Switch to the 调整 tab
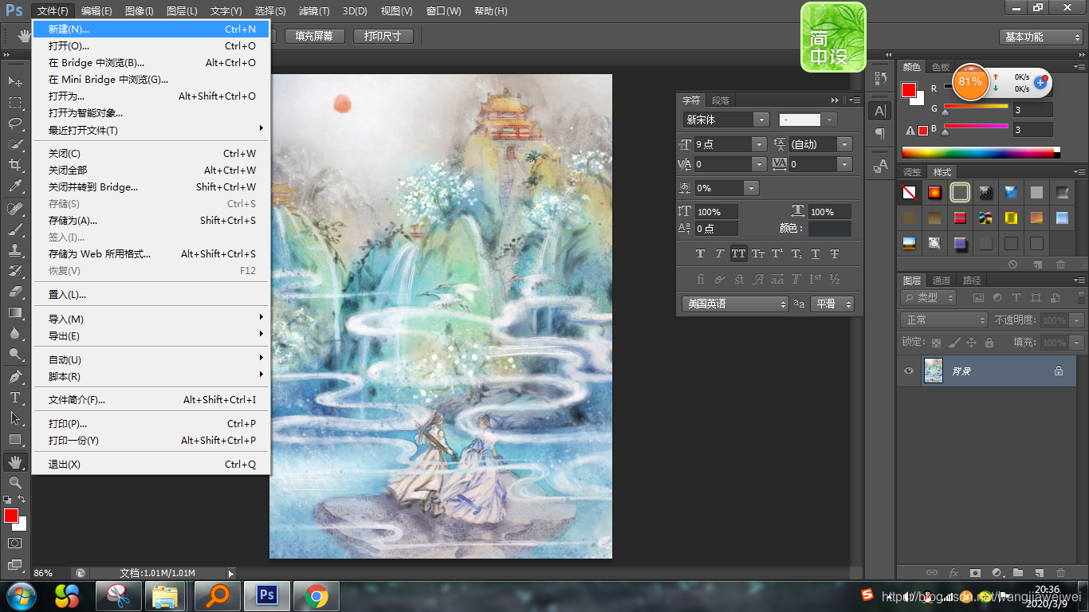The image size is (1089, 612). pyautogui.click(x=912, y=172)
